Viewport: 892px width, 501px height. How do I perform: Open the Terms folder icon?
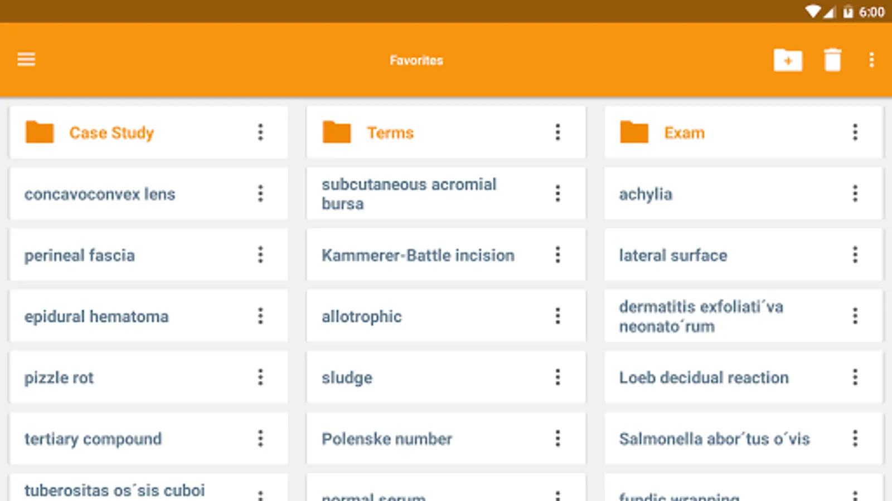click(337, 132)
